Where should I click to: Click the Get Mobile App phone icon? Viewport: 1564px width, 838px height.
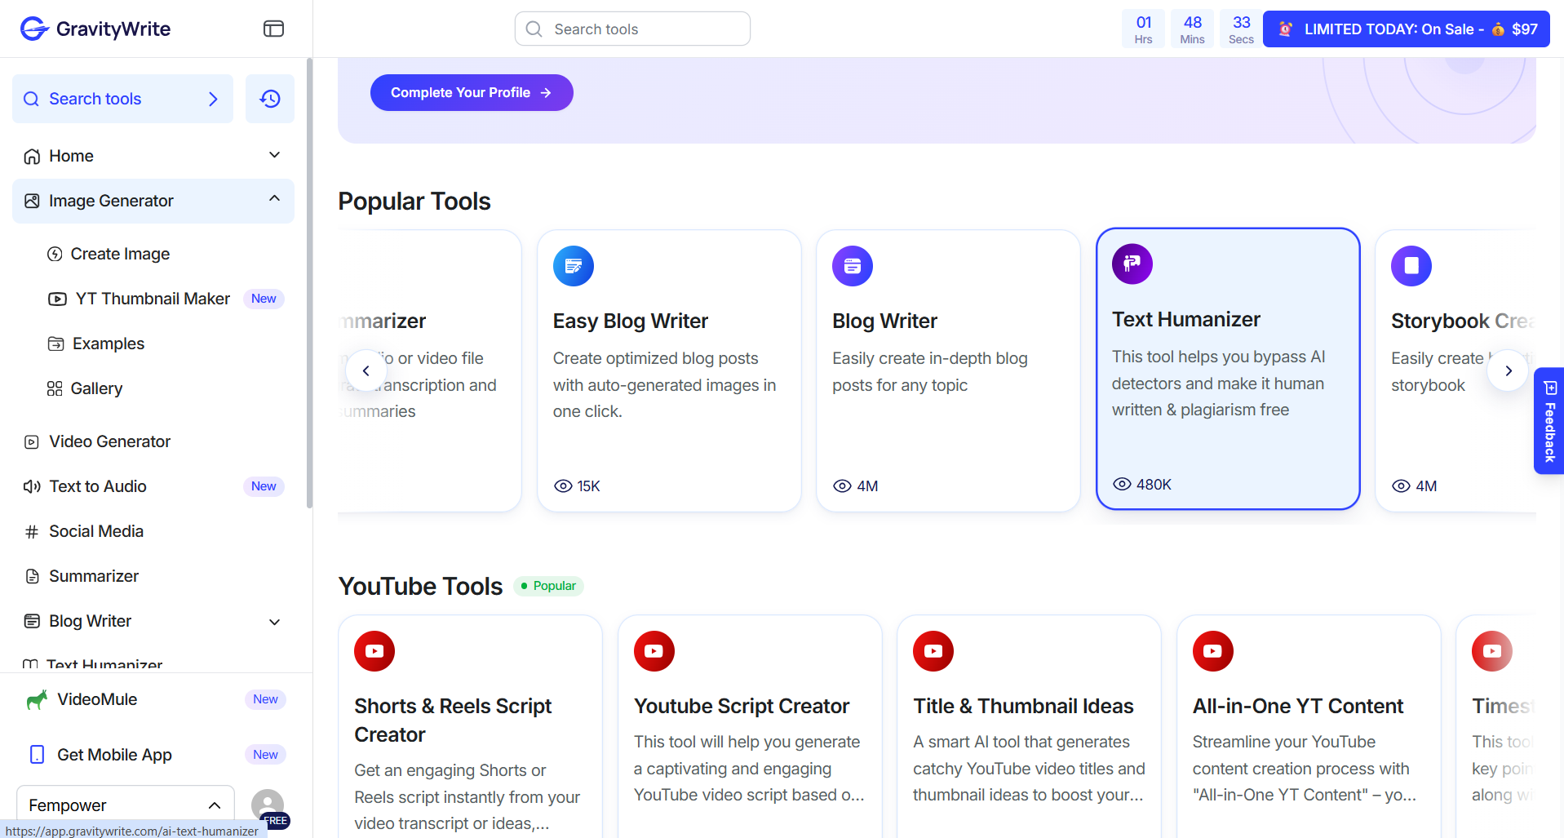point(37,755)
